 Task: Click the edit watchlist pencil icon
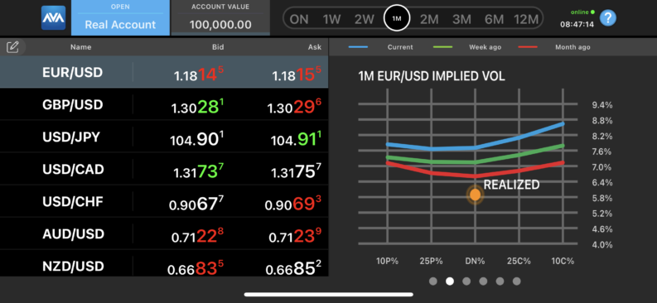(x=12, y=47)
